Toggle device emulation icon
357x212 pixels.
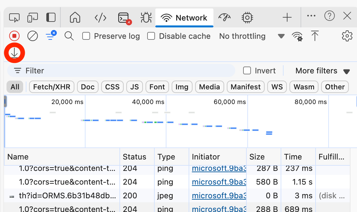point(33,18)
